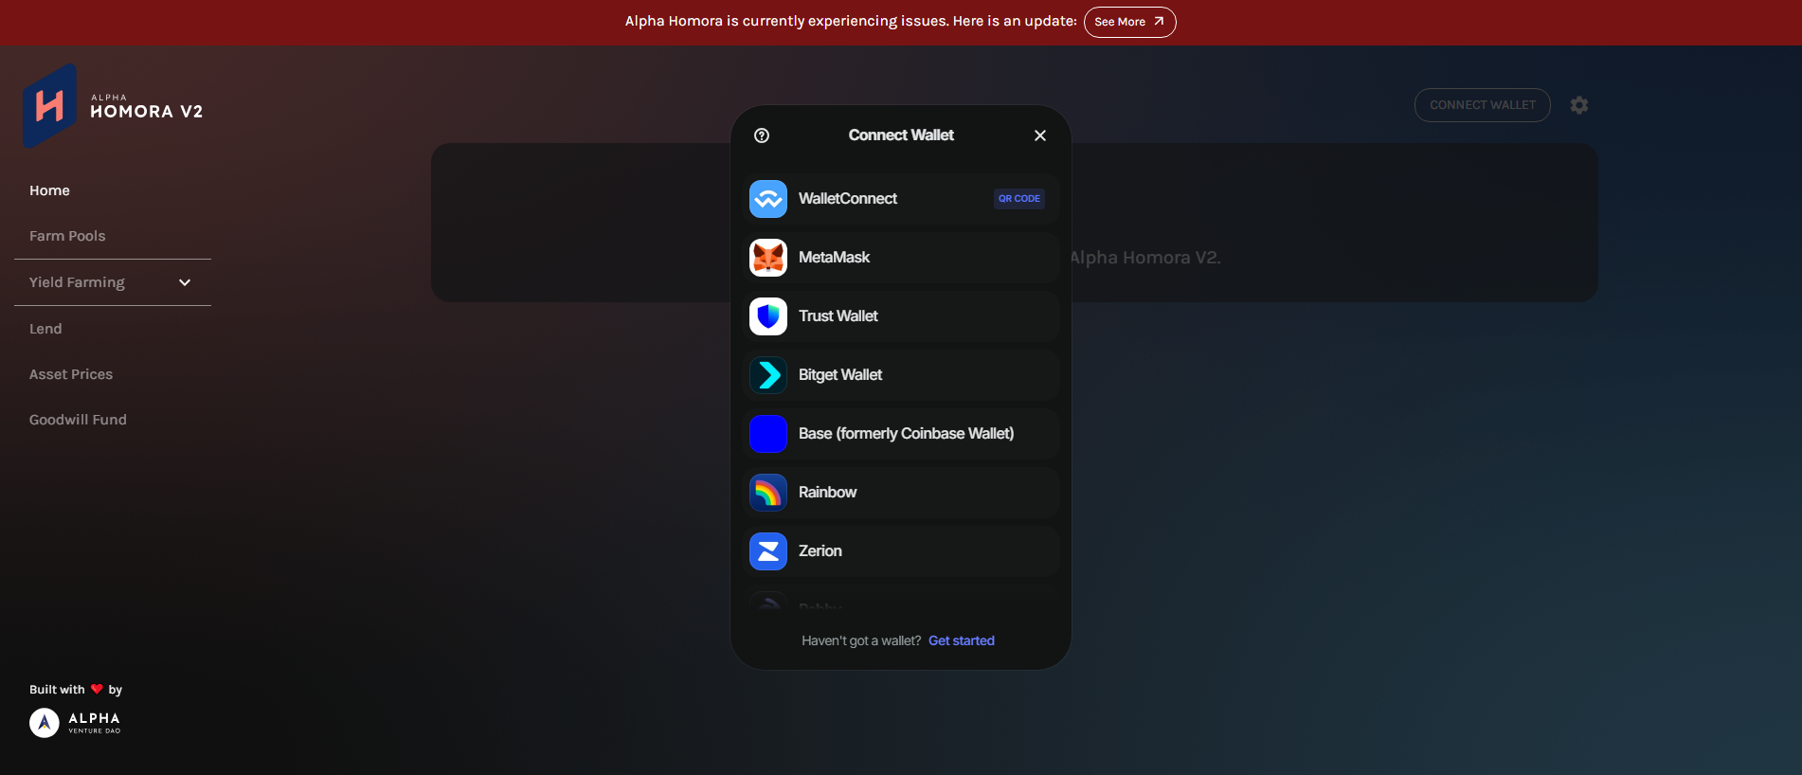The image size is (1802, 775).
Task: Choose the Zerion wallet label
Action: click(820, 551)
